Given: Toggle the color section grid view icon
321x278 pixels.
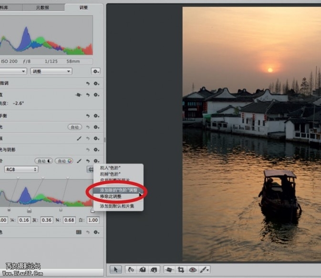Looking at the screenshot, I should coord(79,232).
